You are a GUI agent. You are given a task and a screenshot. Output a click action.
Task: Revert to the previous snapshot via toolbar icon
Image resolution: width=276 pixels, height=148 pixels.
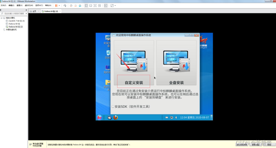point(75,6)
